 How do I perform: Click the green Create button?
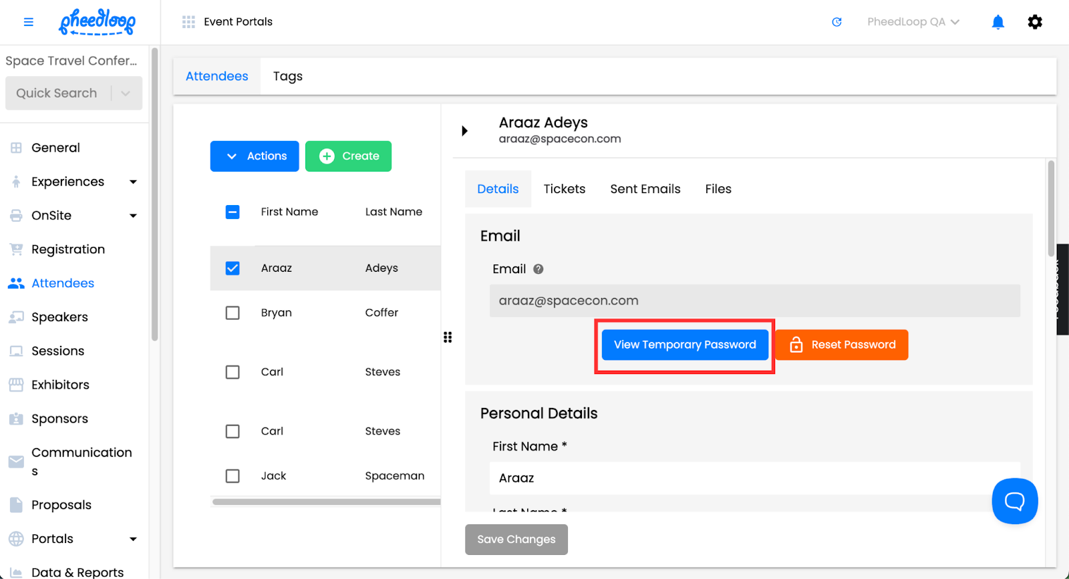tap(348, 156)
